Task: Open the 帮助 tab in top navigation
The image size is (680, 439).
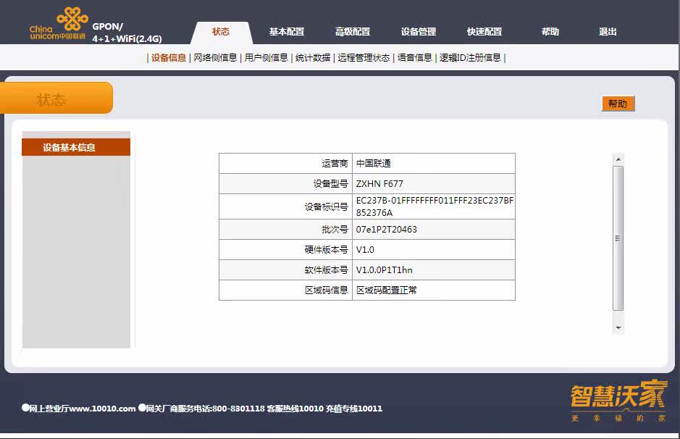Action: tap(550, 32)
